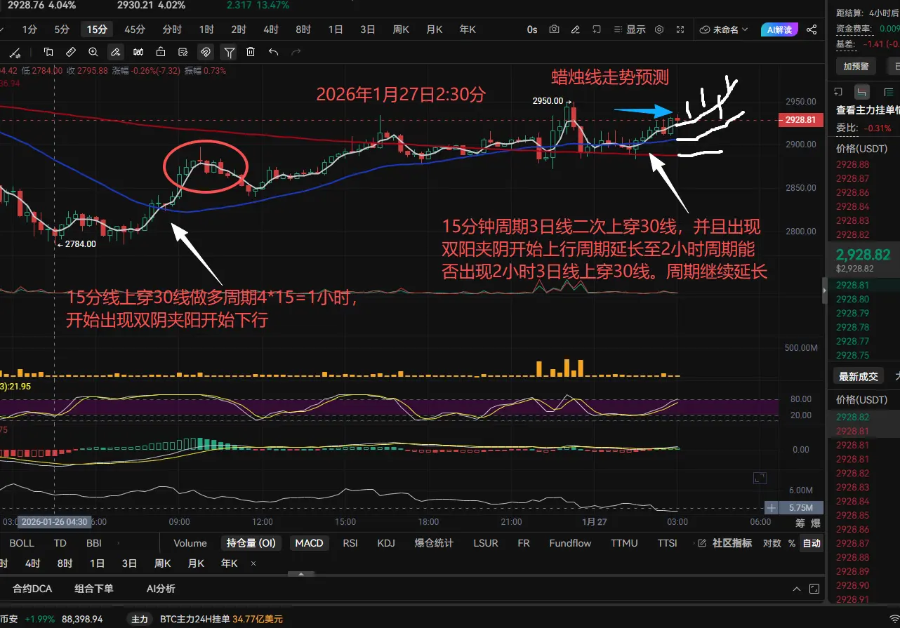Open the copy/clone drawing tool
The image size is (900, 628).
48,52
